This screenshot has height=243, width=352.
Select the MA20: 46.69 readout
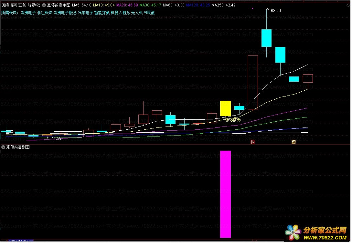(127, 5)
